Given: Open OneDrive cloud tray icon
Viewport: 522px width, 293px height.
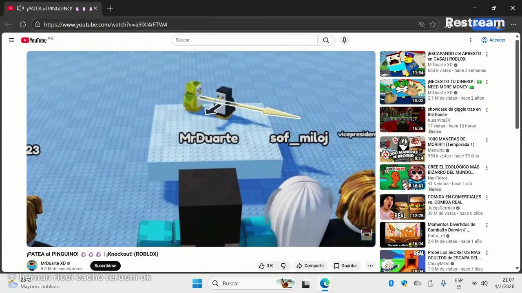Looking at the screenshot, I should [417, 283].
